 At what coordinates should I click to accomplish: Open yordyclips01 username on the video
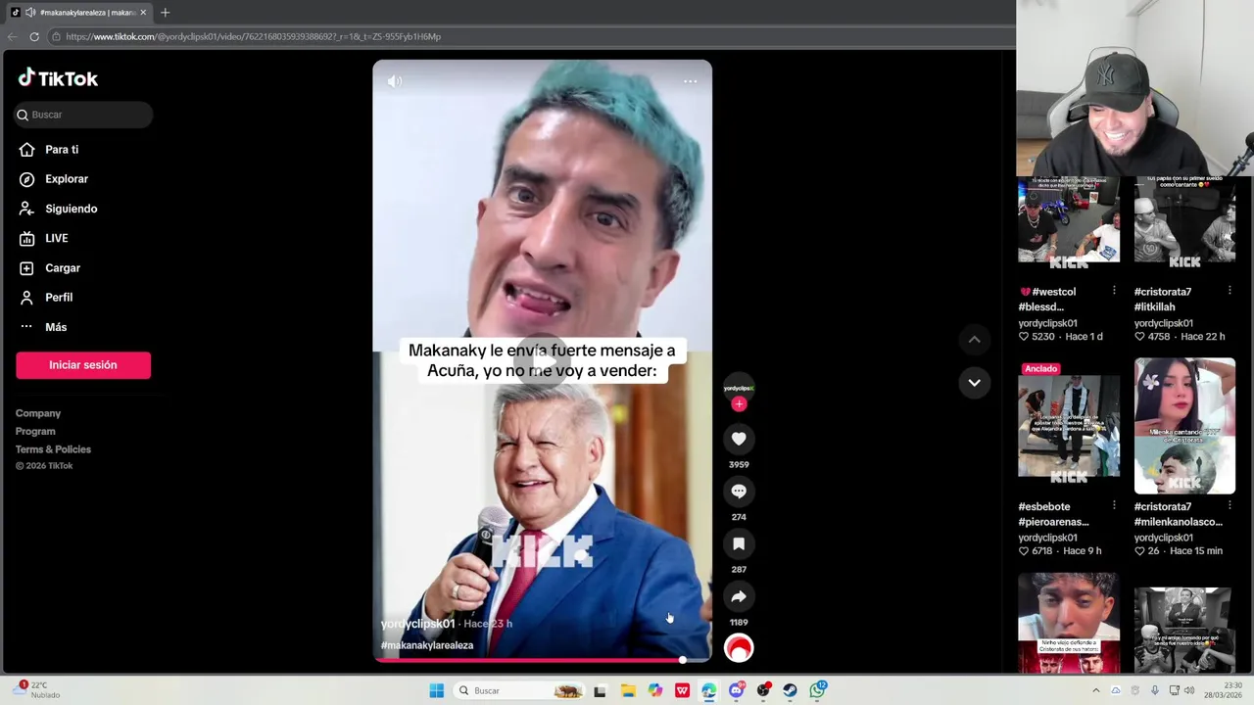point(418,624)
